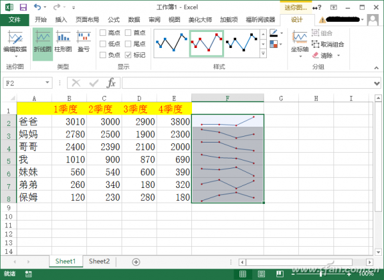Select the Line sparkline type (折线图)
Viewport: 384px width, 280px height.
click(42, 42)
